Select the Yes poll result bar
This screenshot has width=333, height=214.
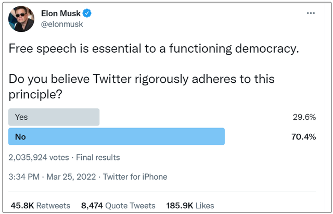point(54,117)
